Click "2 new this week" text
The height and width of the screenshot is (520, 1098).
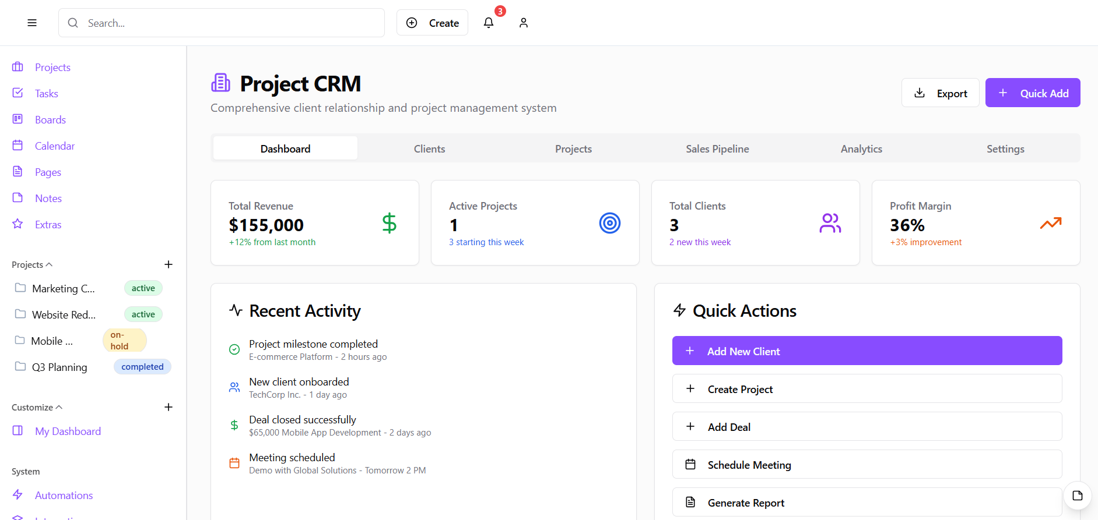pos(700,242)
